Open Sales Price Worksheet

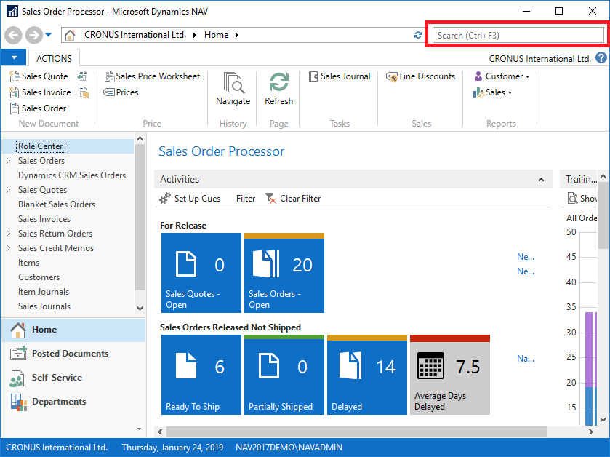pos(152,76)
